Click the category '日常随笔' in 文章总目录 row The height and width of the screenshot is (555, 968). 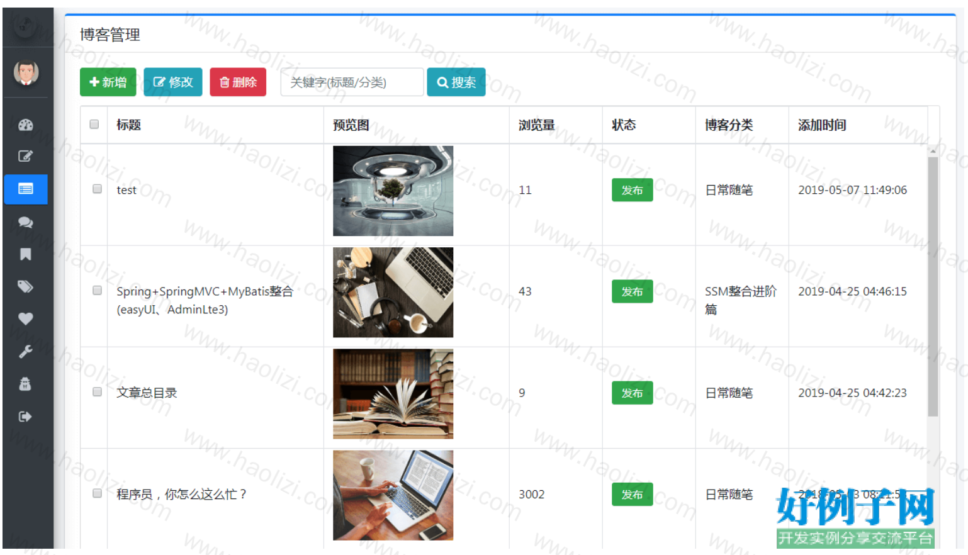click(x=729, y=393)
